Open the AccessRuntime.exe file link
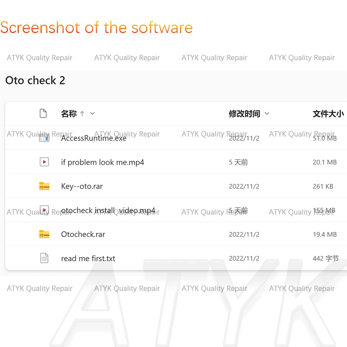 93,138
